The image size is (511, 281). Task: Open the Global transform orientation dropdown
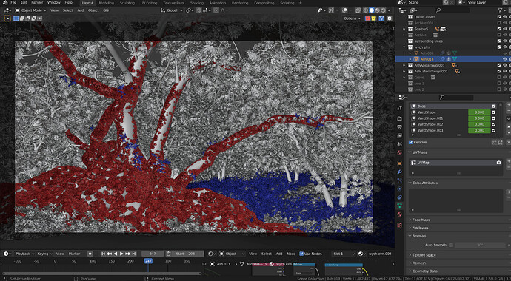coord(171,10)
